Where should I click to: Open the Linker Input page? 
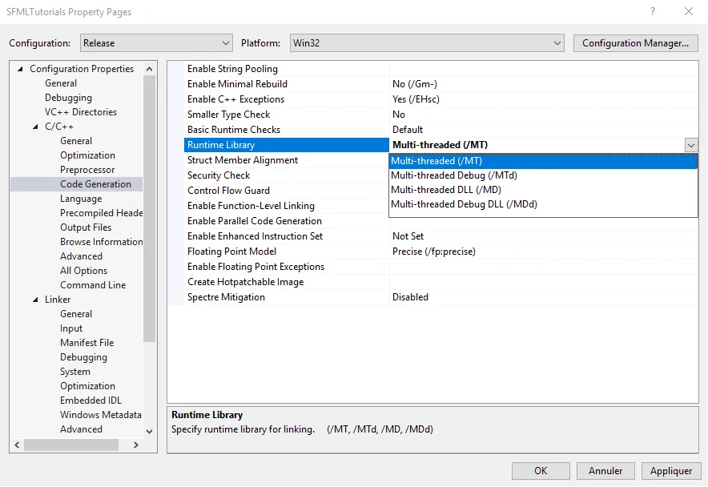click(x=71, y=328)
